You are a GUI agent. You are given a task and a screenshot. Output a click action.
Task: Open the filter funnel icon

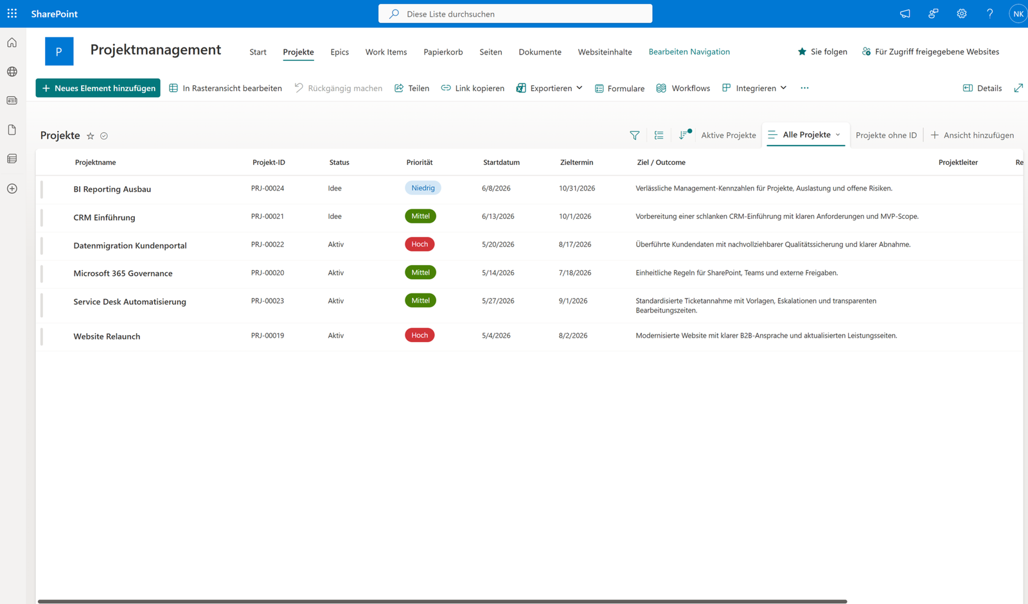click(635, 135)
